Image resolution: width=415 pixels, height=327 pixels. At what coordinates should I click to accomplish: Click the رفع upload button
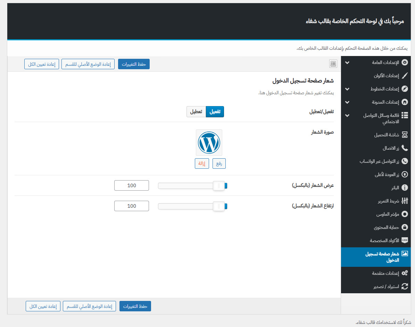click(219, 163)
